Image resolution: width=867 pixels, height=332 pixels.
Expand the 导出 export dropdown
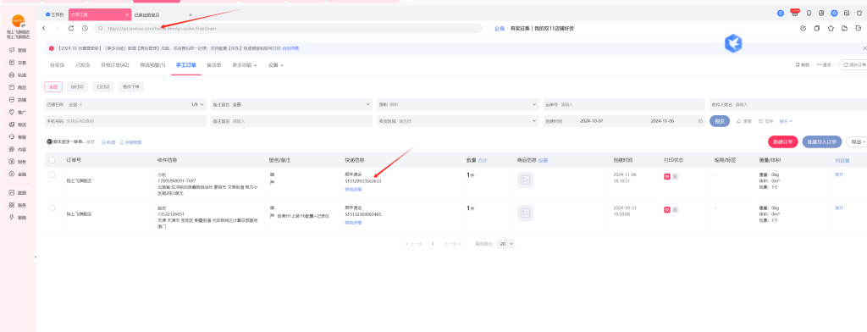coord(857,142)
